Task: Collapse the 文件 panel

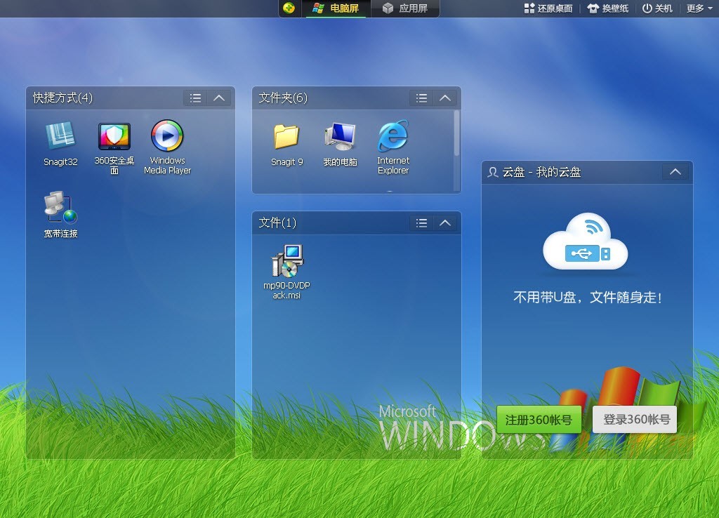Action: point(444,223)
